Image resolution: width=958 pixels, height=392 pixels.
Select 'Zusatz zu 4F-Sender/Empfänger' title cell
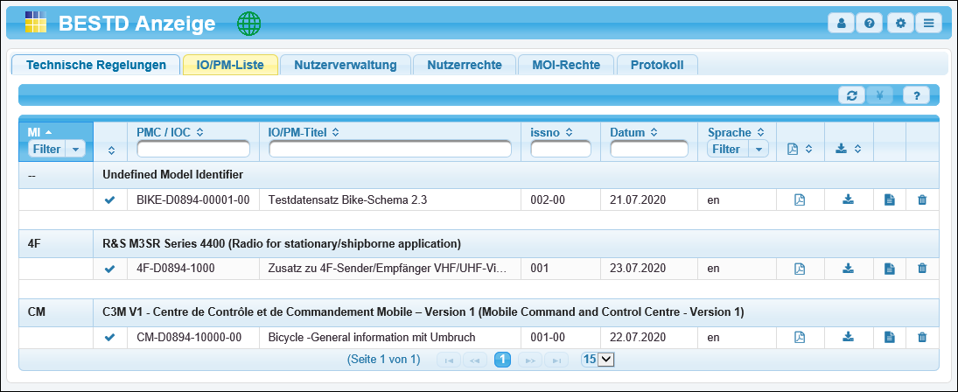pos(391,268)
